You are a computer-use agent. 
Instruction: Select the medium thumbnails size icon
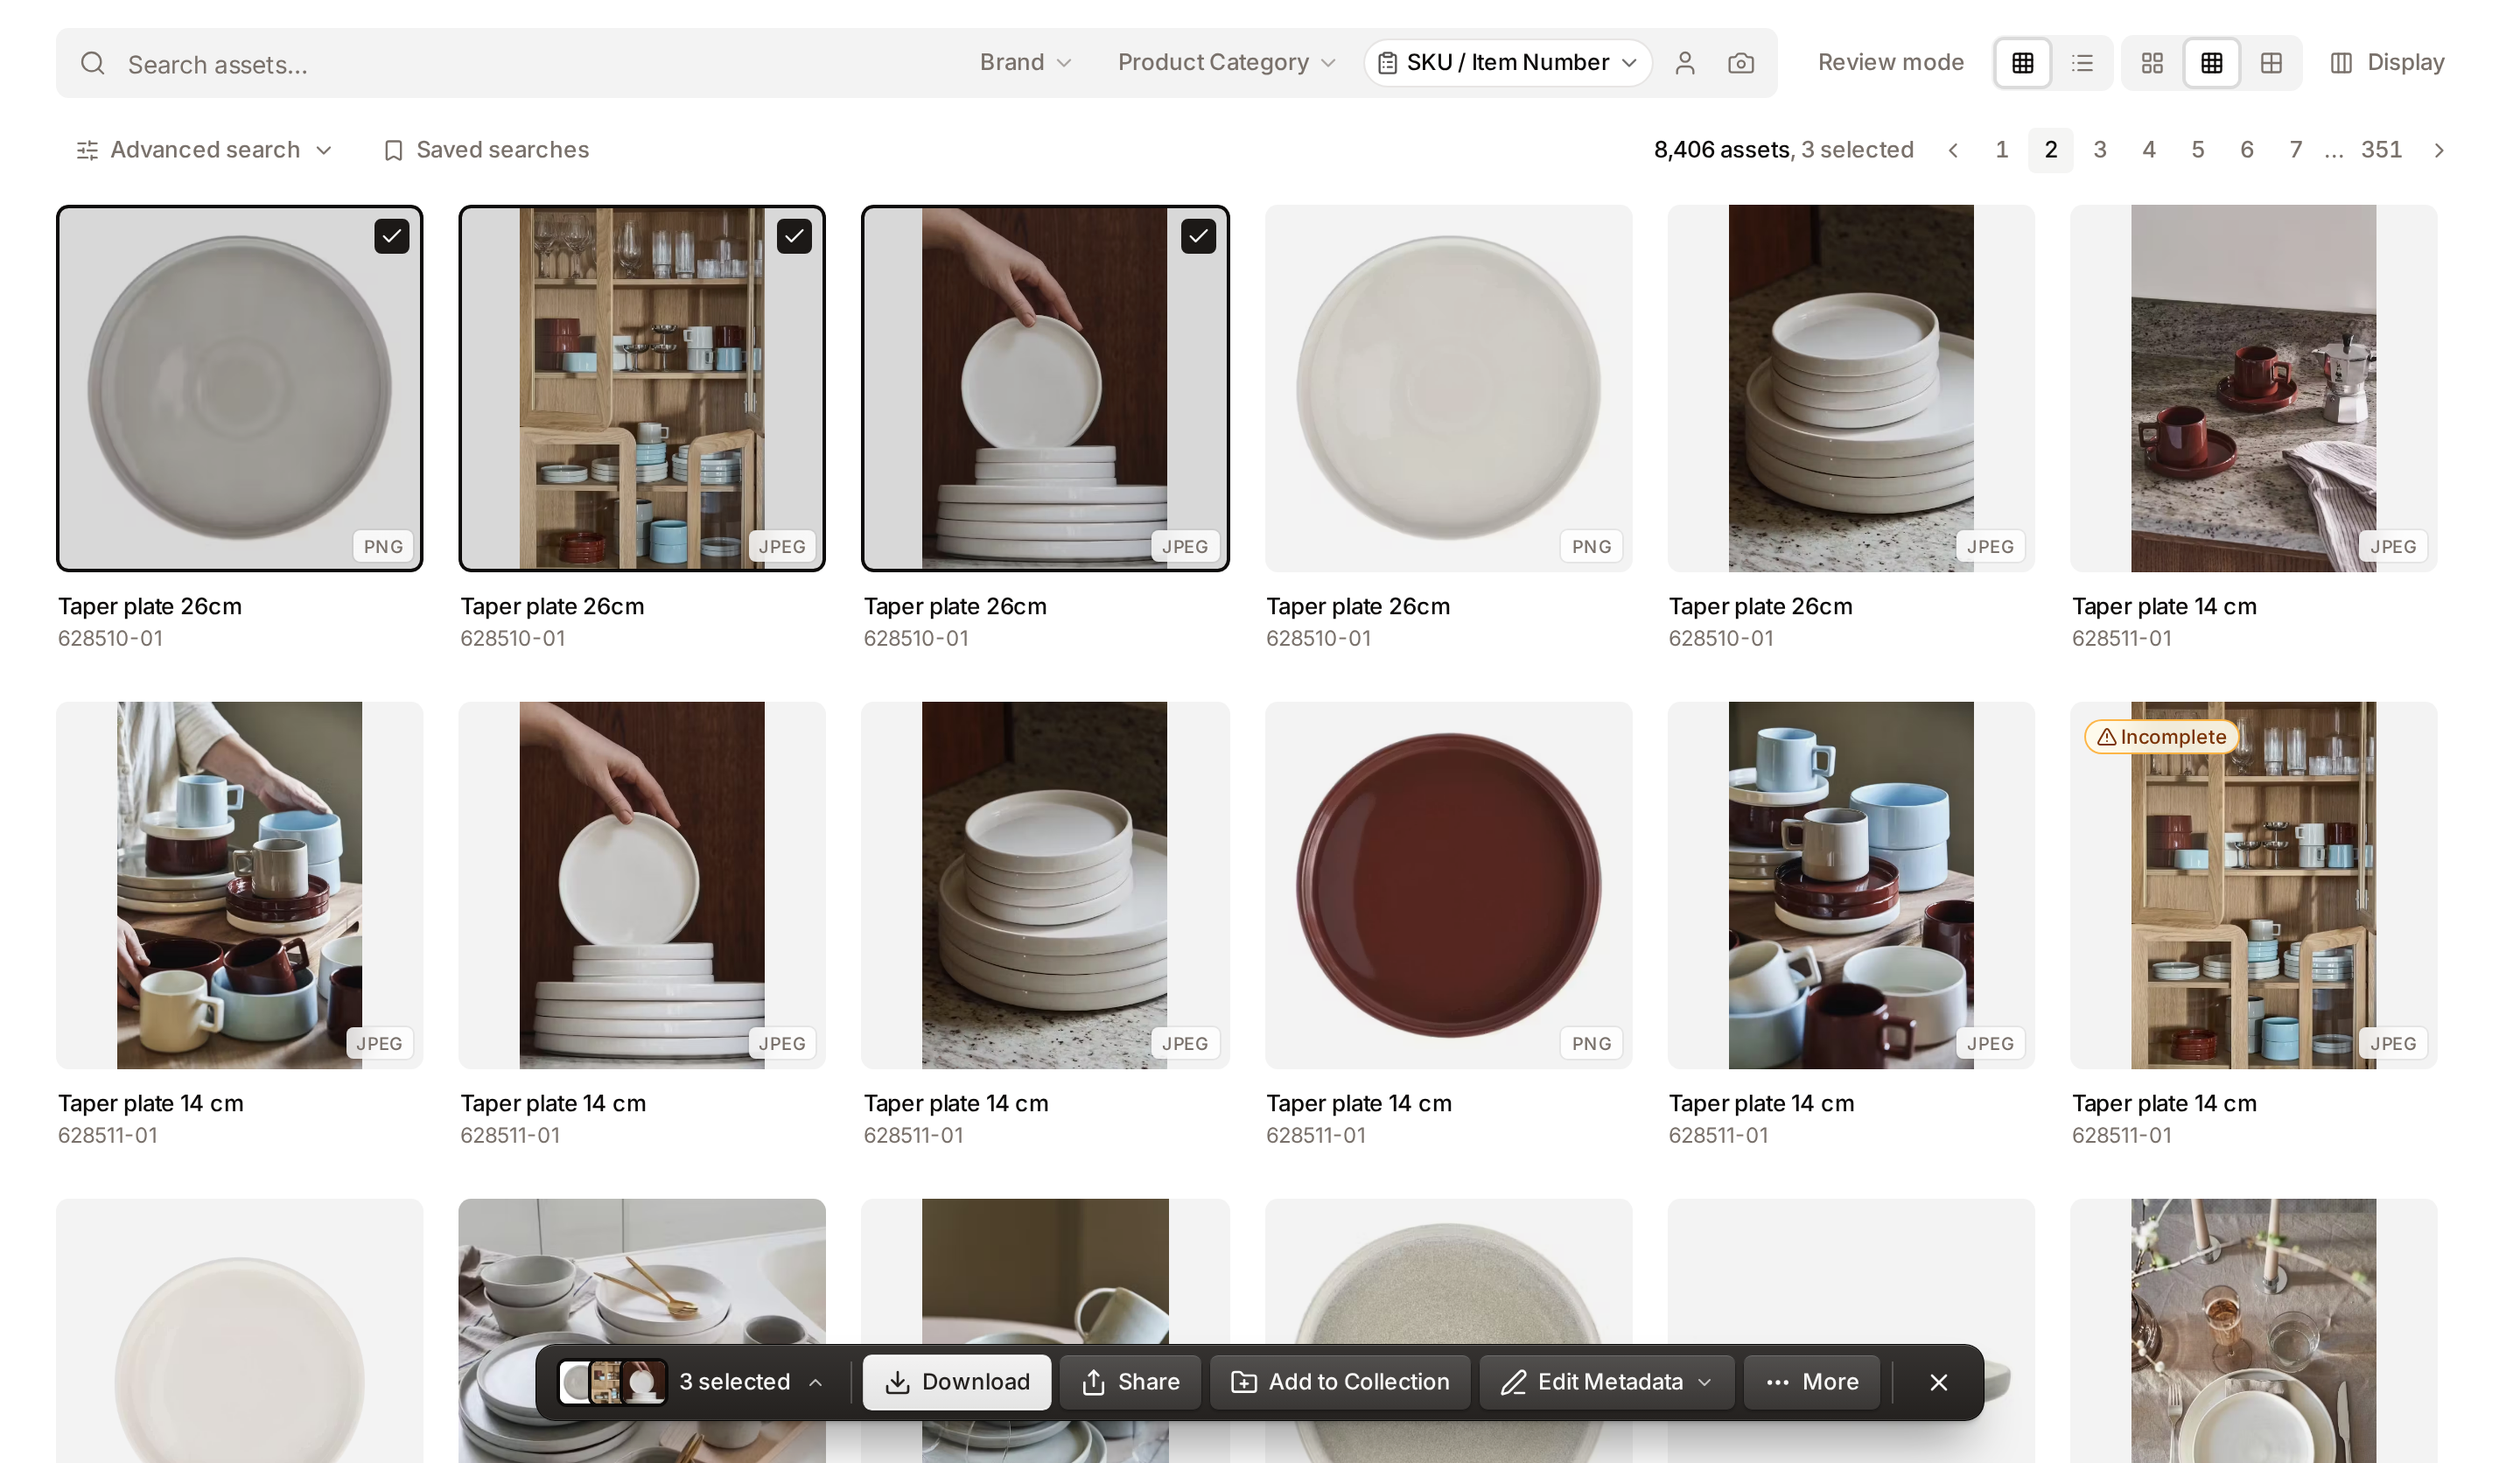pyautogui.click(x=2212, y=63)
